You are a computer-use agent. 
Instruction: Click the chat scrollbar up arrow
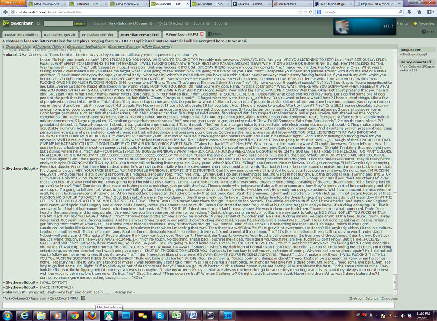pos(395,52)
